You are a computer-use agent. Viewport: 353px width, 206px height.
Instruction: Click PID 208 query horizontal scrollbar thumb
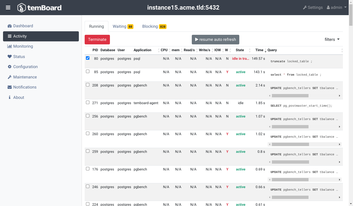coord(290,96)
